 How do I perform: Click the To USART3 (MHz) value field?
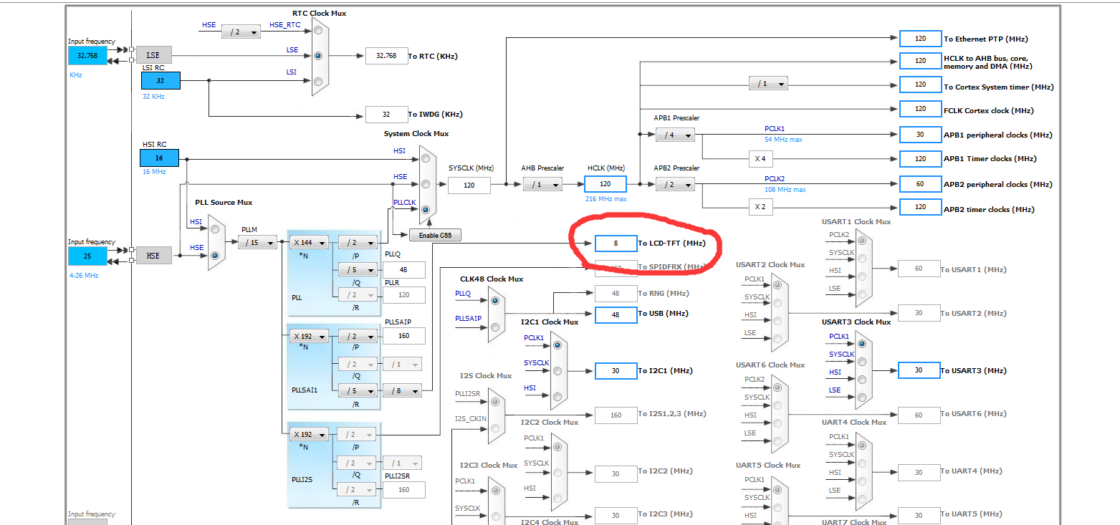point(919,370)
